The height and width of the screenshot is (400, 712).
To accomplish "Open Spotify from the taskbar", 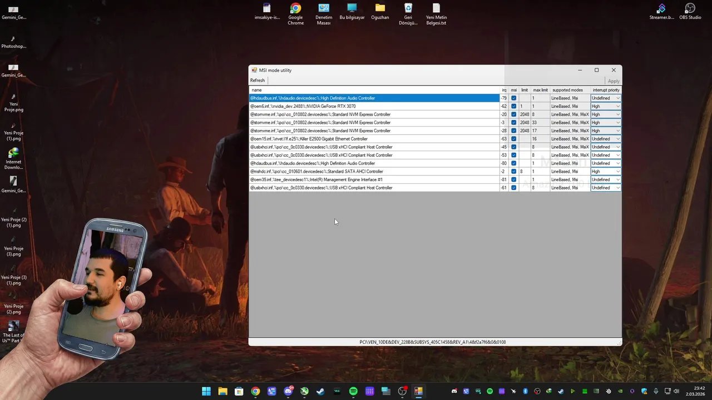I will point(353,391).
